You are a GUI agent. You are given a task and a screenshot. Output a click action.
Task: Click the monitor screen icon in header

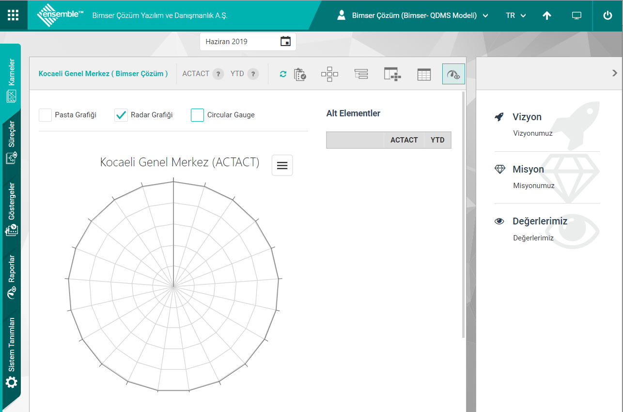pos(576,16)
